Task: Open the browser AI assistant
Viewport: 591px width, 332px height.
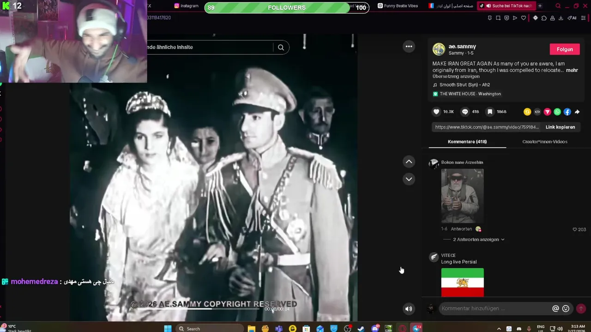Action: [x=573, y=18]
